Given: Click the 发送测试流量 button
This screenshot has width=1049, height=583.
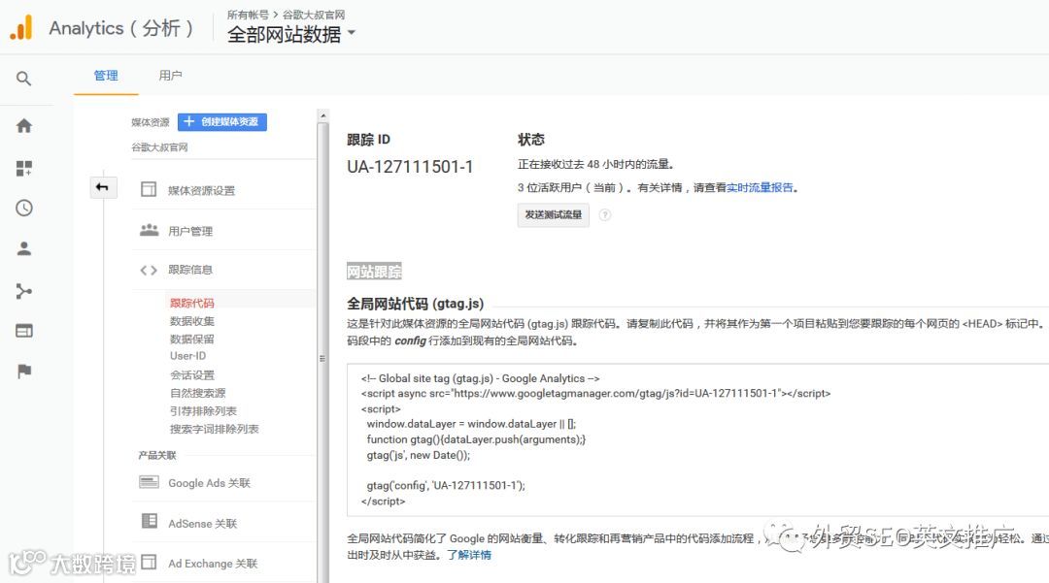Looking at the screenshot, I should (554, 215).
